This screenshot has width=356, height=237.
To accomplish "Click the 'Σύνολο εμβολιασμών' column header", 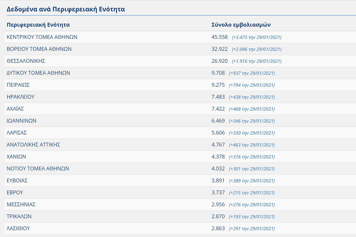I will coord(241,25).
